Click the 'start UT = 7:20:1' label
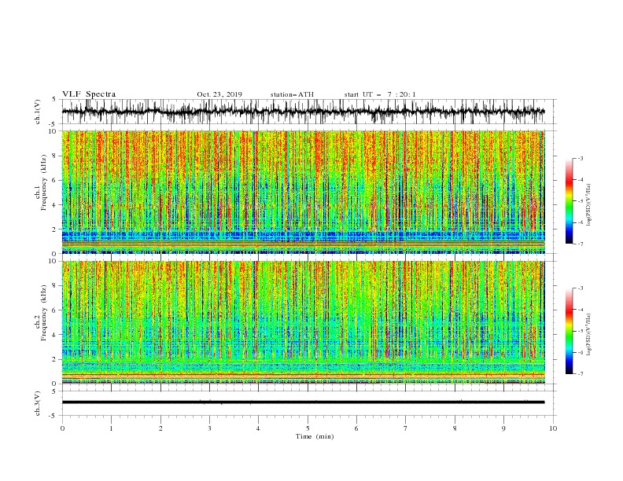This screenshot has width=623, height=481. 380,94
